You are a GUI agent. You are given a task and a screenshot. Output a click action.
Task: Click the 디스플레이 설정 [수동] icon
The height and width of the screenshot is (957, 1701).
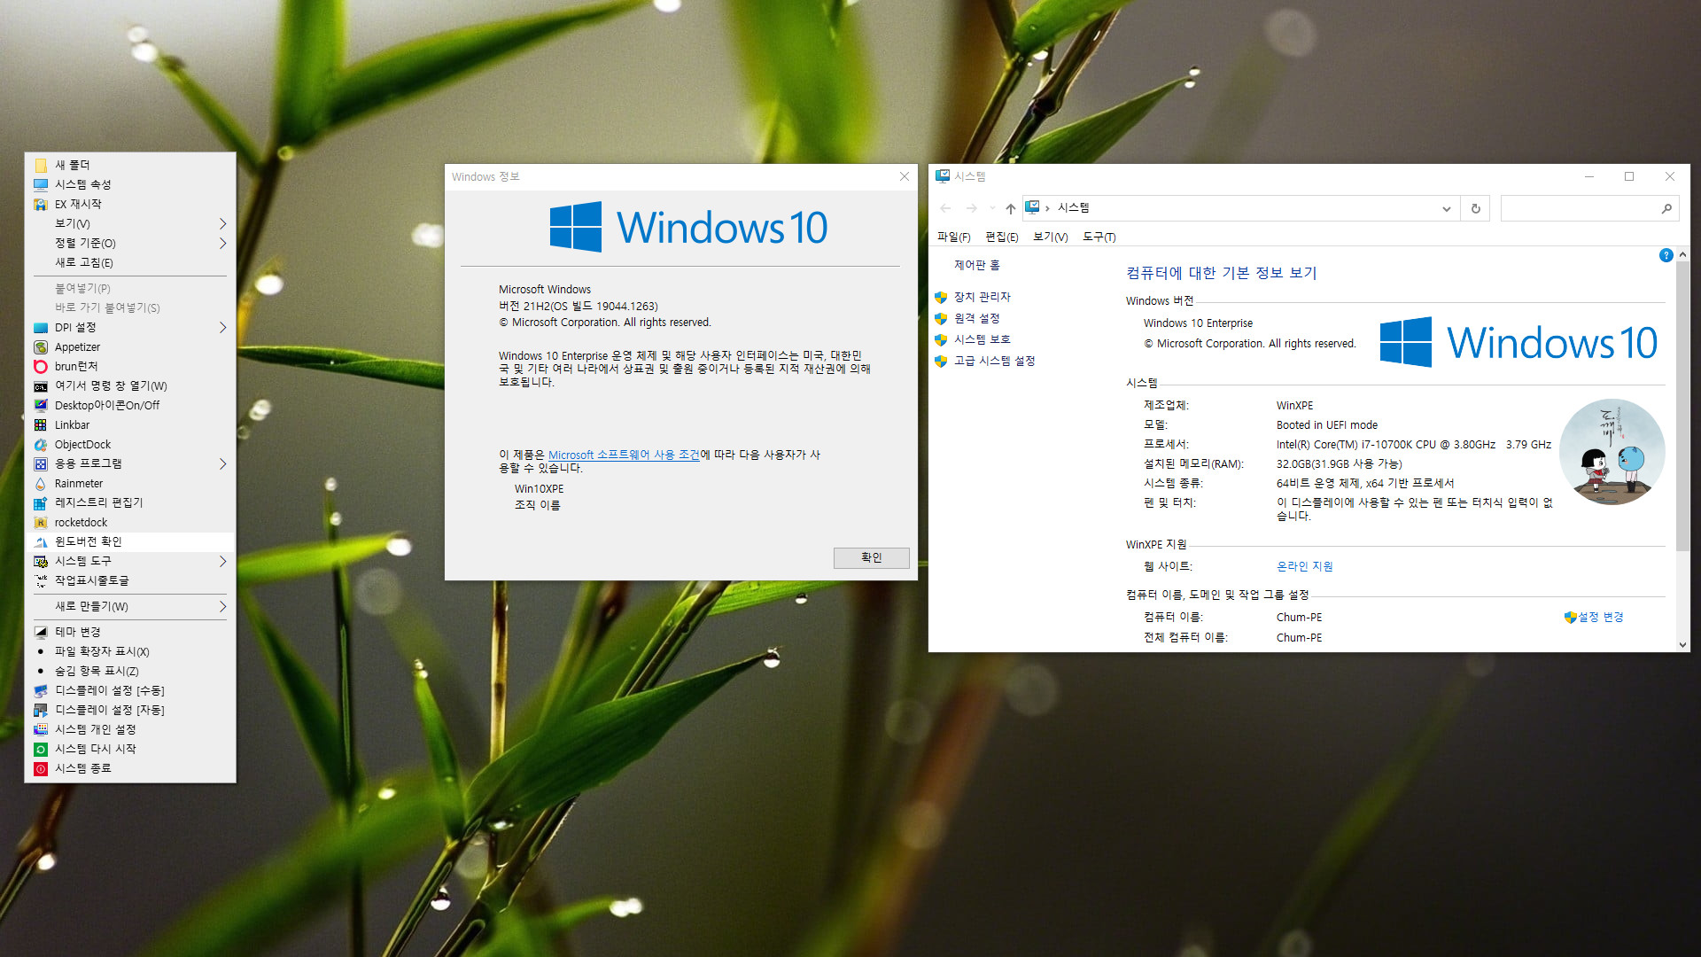tap(41, 691)
